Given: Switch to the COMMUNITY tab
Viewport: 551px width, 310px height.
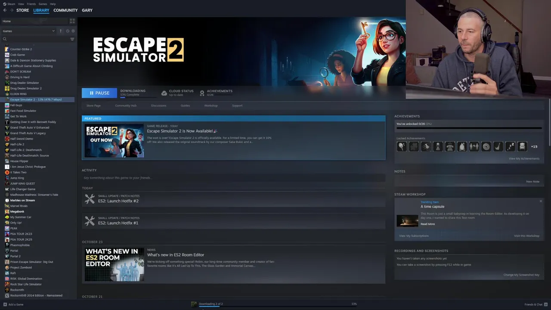Looking at the screenshot, I should (65, 10).
